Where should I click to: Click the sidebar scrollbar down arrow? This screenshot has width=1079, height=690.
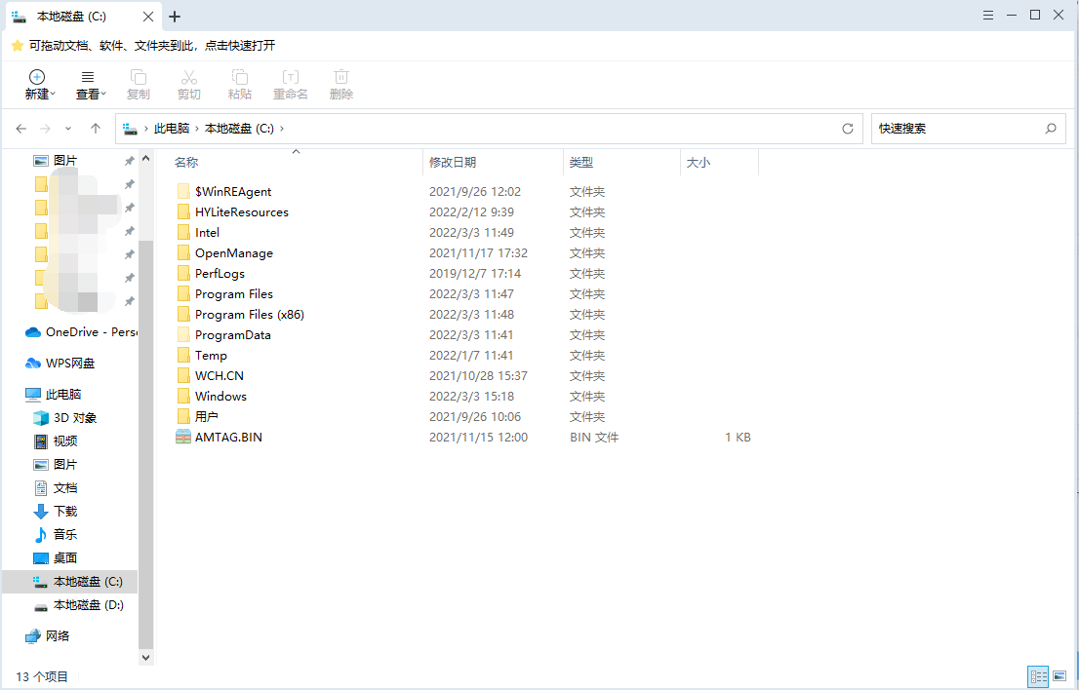146,658
